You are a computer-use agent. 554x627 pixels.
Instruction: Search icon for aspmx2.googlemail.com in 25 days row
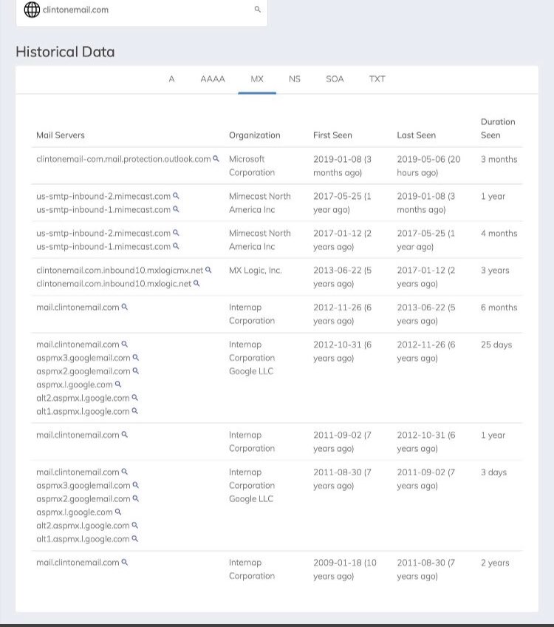pyautogui.click(x=136, y=371)
